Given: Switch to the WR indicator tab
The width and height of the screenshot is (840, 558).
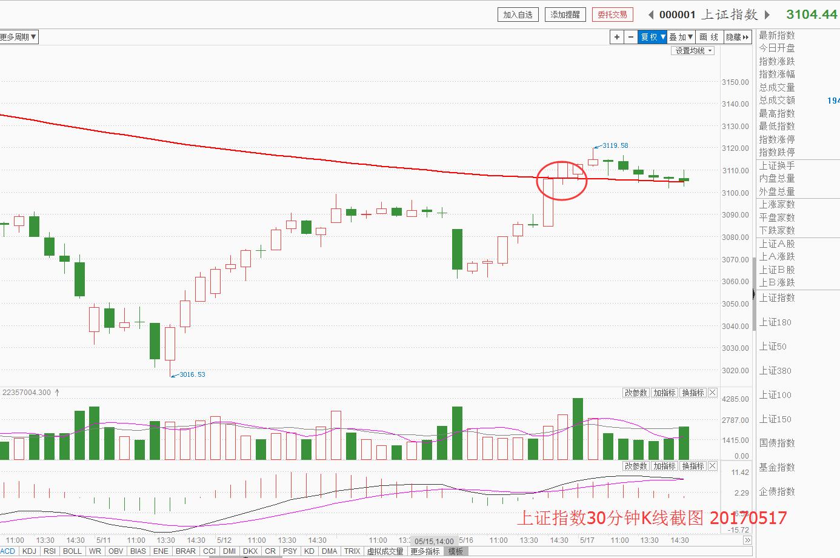Looking at the screenshot, I should 95,551.
